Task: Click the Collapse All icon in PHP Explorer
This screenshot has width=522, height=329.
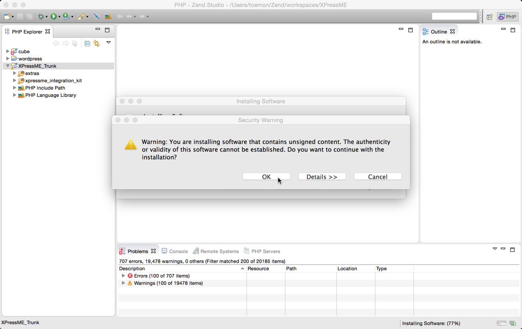Action: tap(87, 43)
